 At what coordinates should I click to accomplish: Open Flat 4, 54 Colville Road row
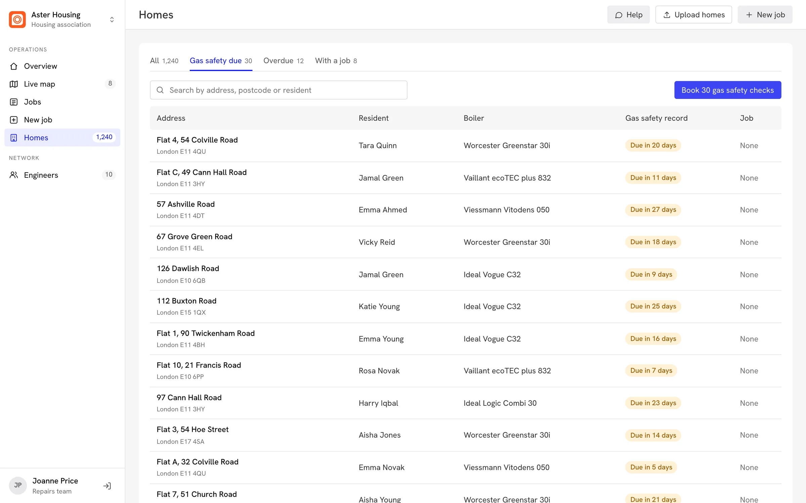point(465,146)
